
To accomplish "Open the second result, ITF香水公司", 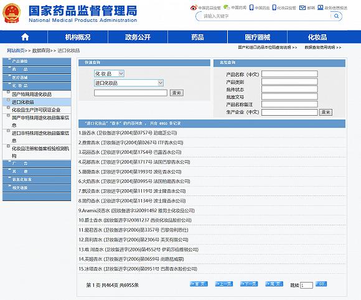I will pos(131,143).
